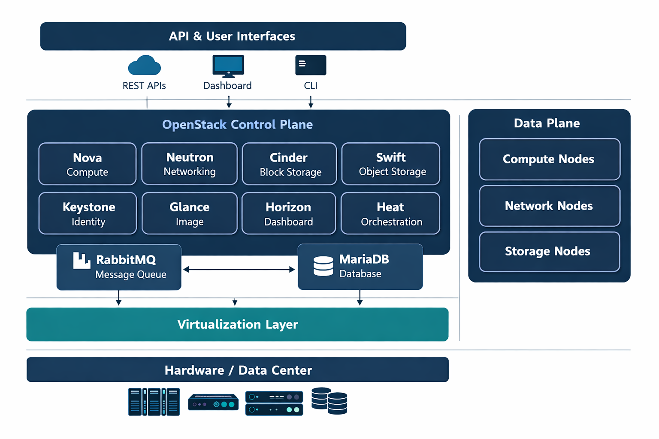Select the Swift Object Storage box
659x439 pixels.
click(x=391, y=164)
